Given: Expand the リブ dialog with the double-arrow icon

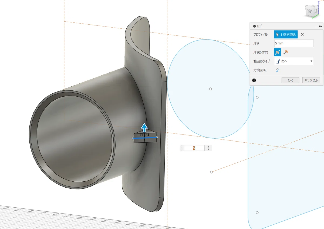Looking at the screenshot, I should (x=320, y=26).
